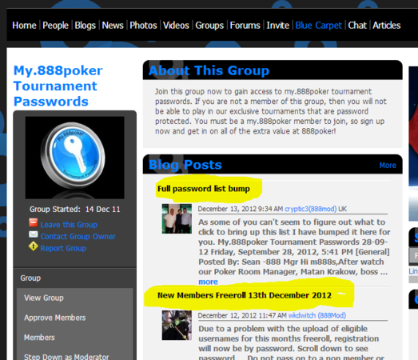418x360 pixels.
Task: Open the Blogs nav item
Action: coord(85,26)
